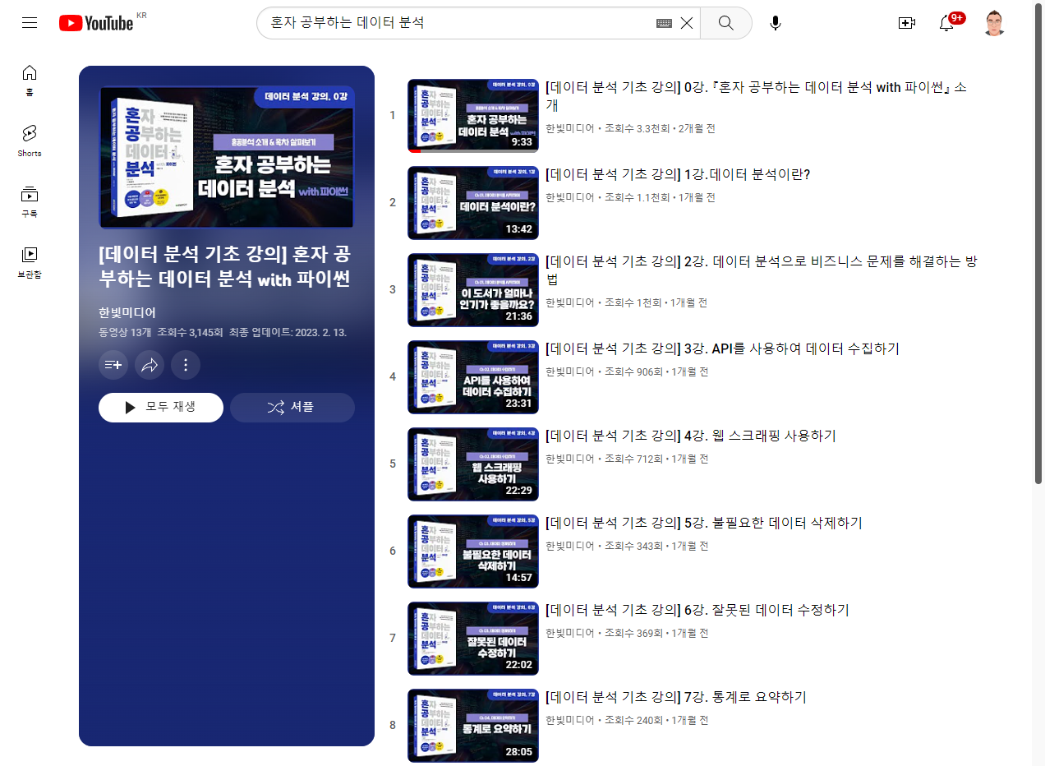Open title '3강. API를 사용하여 데이터 수집하기'
Viewport: 1045px width, 766px height.
tap(723, 349)
